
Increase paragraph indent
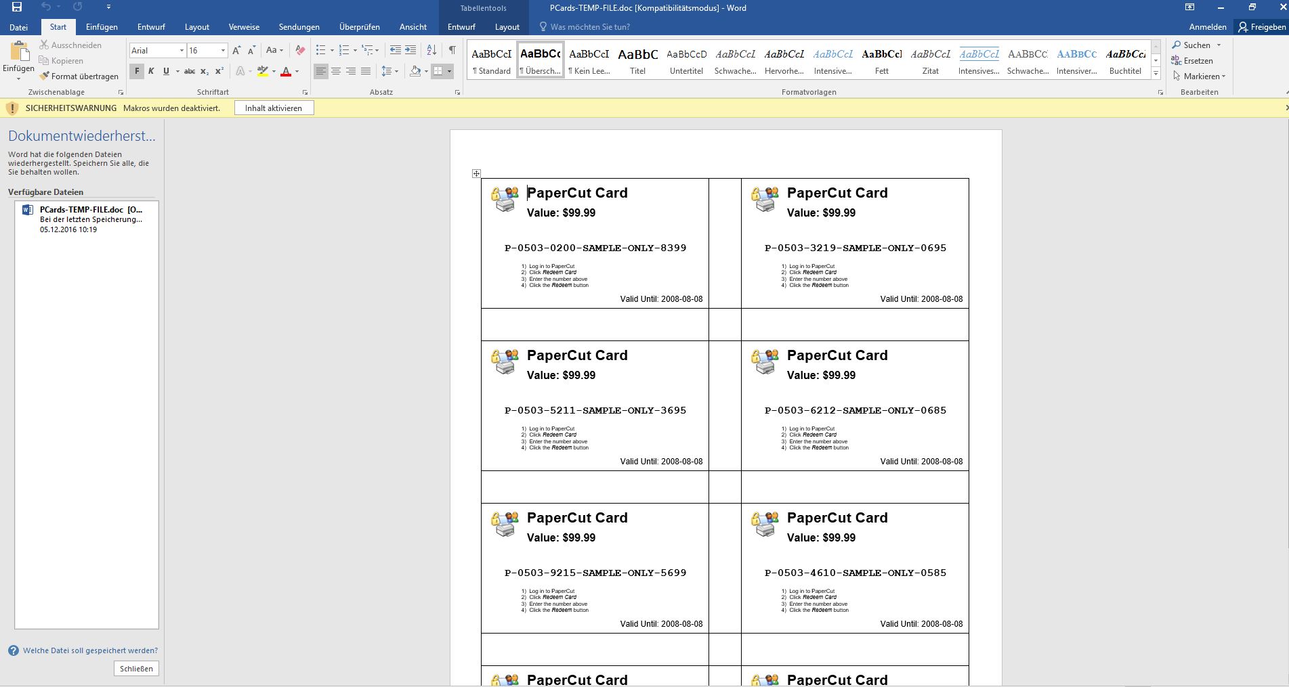tap(410, 50)
